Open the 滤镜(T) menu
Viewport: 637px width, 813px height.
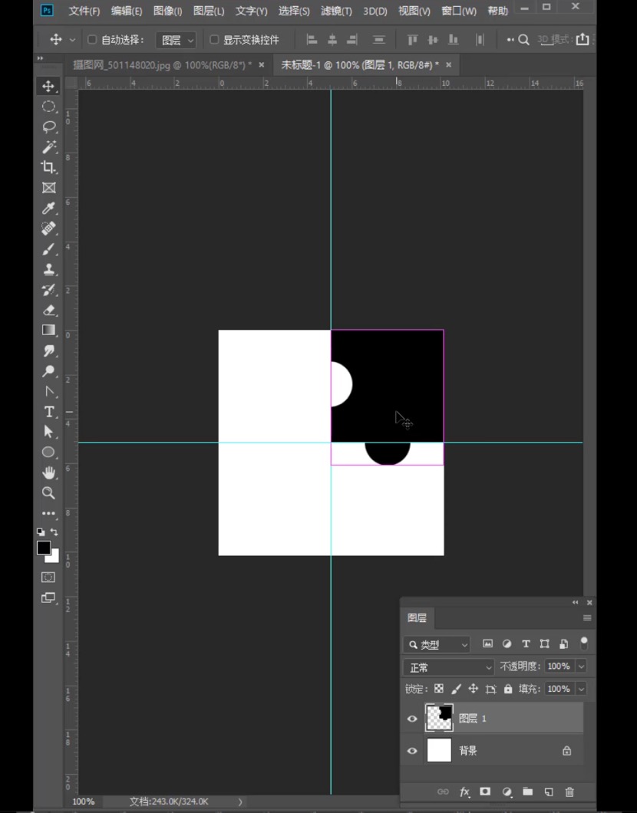(335, 12)
